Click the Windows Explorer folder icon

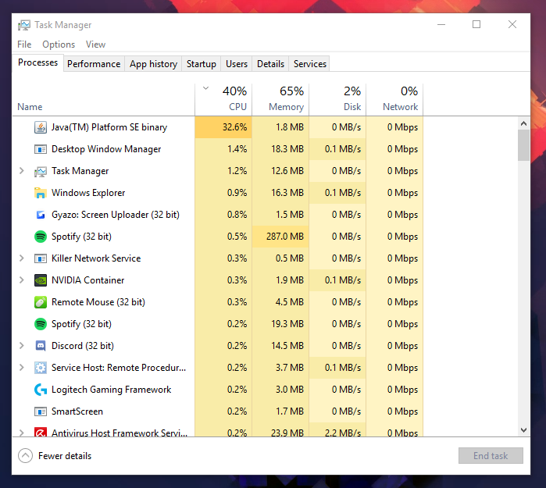[x=41, y=193]
